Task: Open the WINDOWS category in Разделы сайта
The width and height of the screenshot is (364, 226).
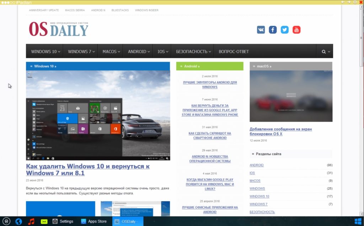Action: (257, 189)
